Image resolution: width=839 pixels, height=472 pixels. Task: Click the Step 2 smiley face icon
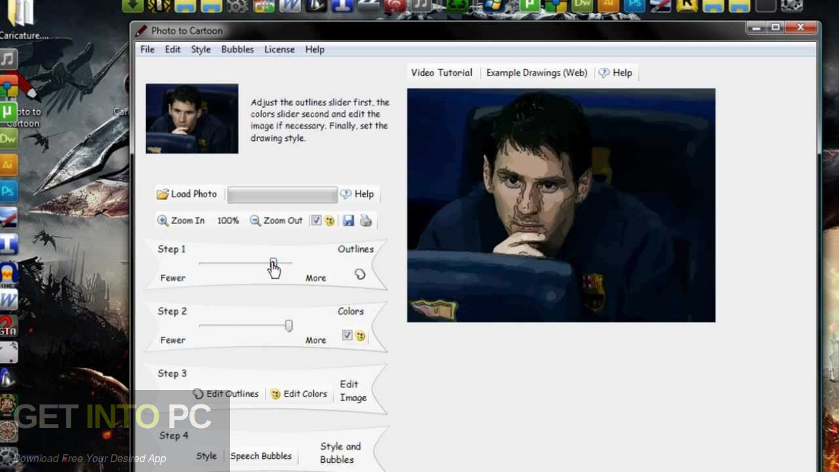361,336
